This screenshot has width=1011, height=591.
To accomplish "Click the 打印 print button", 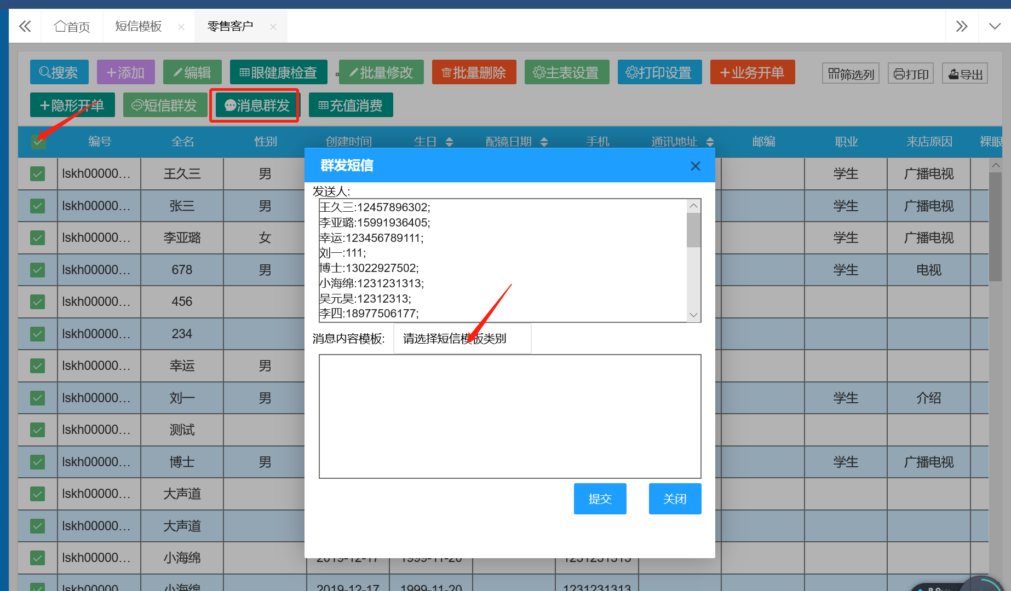I will [x=911, y=73].
